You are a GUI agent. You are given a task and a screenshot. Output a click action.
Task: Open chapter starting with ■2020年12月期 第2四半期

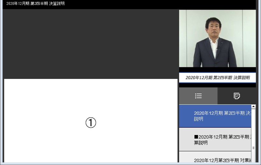coord(215,140)
